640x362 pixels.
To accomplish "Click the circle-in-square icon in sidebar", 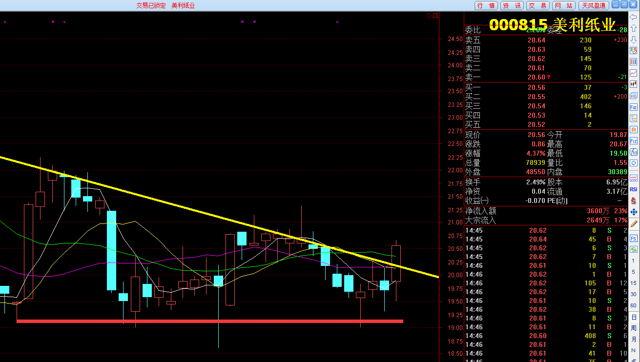I will coord(634,163).
